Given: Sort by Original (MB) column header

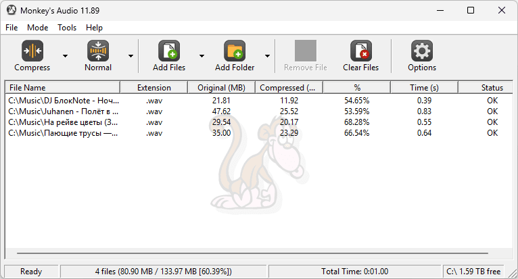Looking at the screenshot, I should [221, 88].
